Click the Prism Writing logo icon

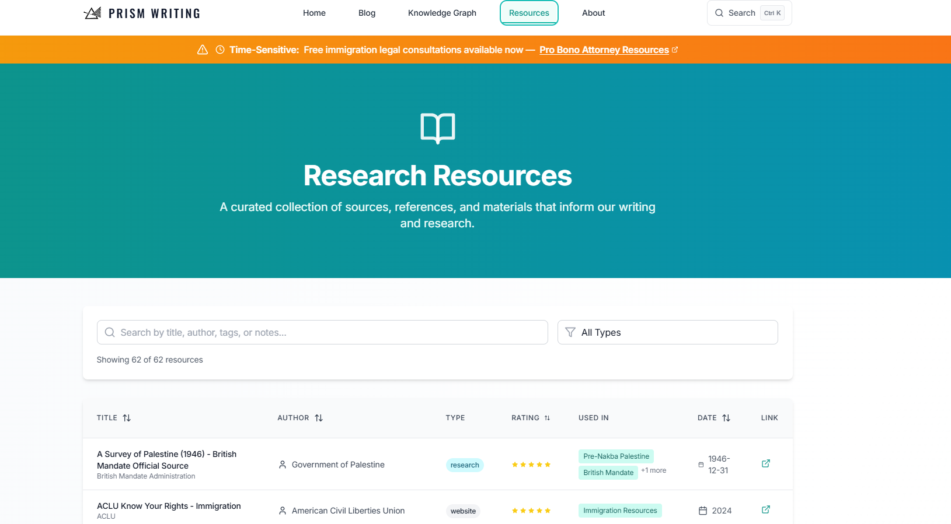pyautogui.click(x=92, y=13)
